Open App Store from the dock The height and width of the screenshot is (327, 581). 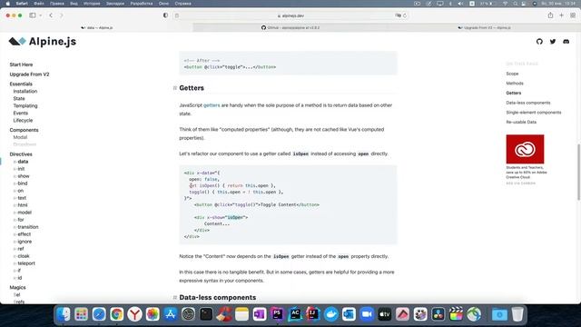pos(170,314)
